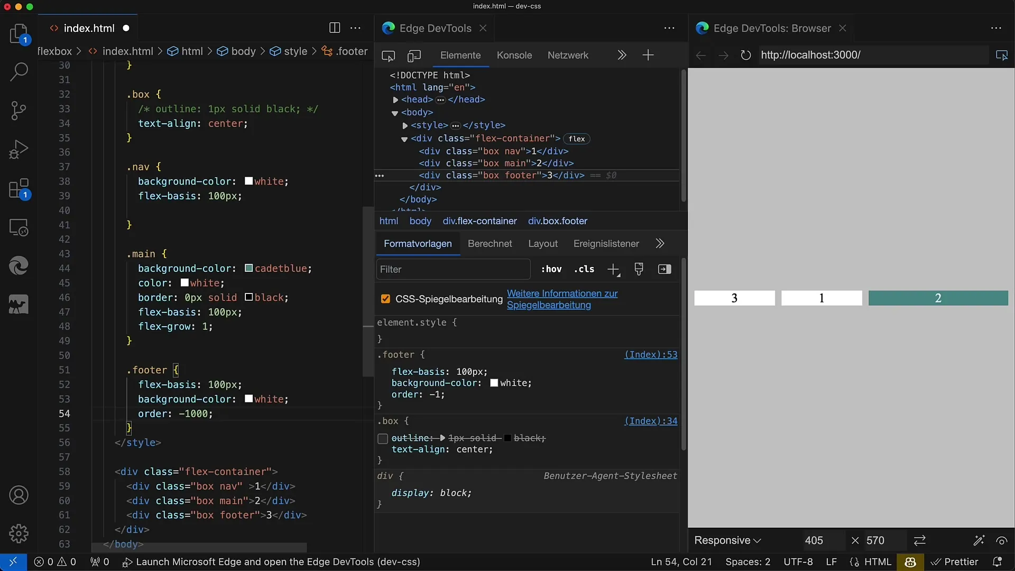Image resolution: width=1015 pixels, height=571 pixels.
Task: Select the Responsive dropdown in browser preview
Action: click(727, 540)
